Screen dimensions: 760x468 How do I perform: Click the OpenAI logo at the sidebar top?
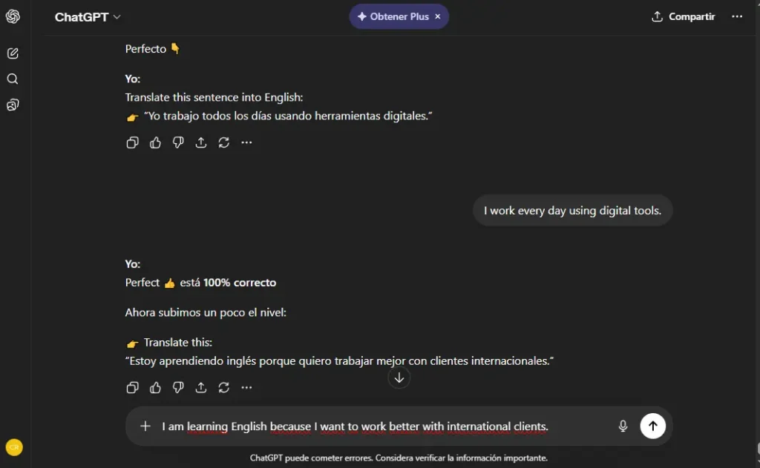(12, 16)
